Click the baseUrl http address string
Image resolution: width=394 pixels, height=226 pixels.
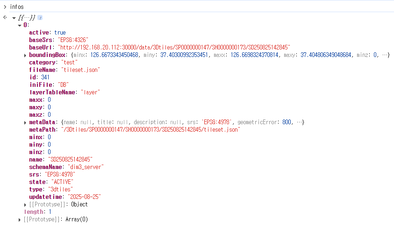[x=174, y=48]
